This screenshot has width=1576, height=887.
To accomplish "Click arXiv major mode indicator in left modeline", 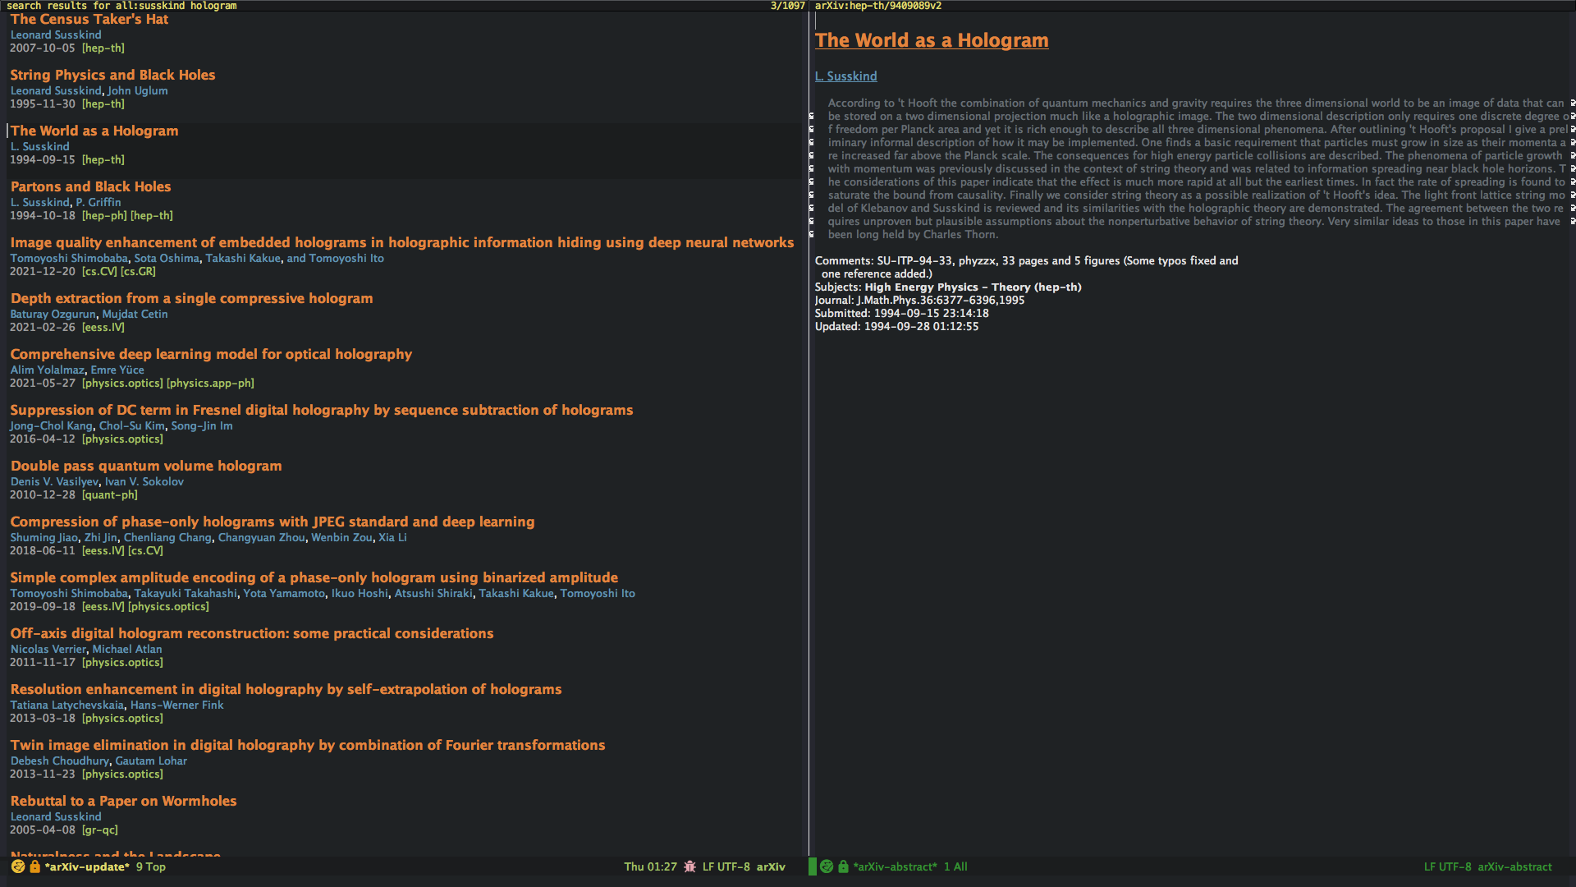I will (x=771, y=866).
